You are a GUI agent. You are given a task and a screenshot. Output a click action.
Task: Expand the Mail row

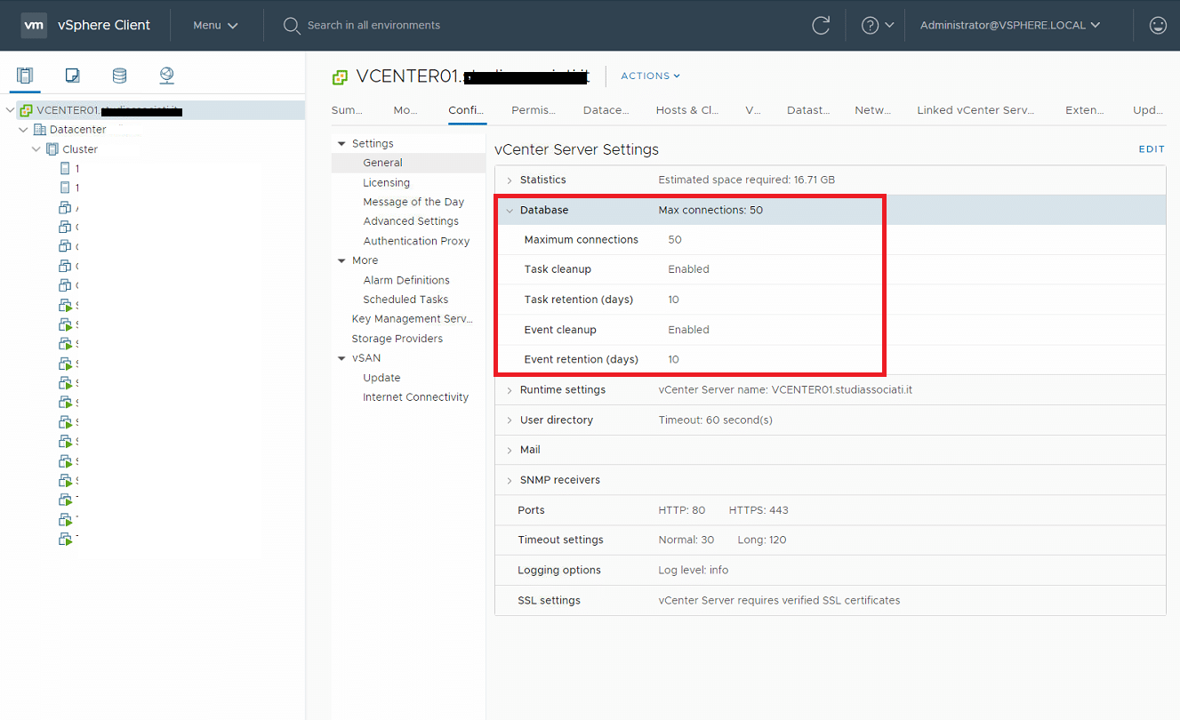click(510, 451)
